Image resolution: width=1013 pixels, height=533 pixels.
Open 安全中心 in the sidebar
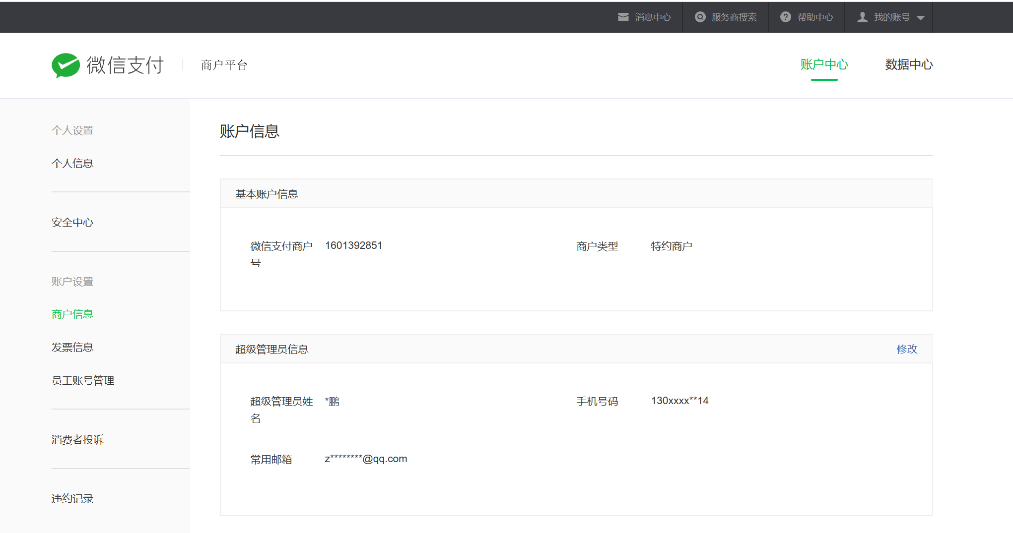72,222
